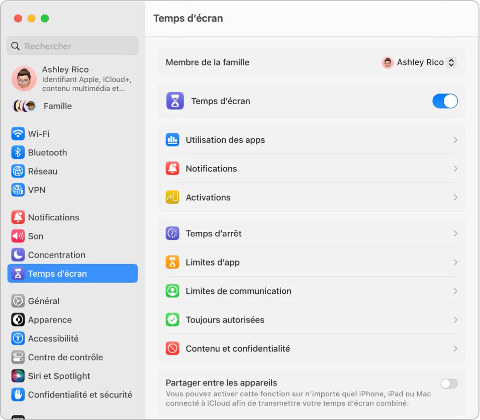The width and height of the screenshot is (480, 420).
Task: Expand the Activations row chevron
Action: coord(455,197)
